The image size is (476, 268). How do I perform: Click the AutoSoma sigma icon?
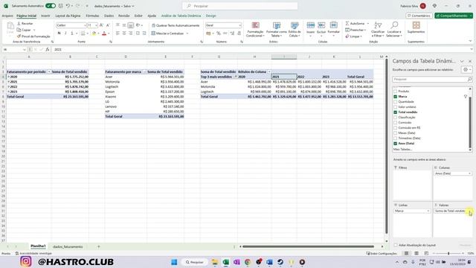[x=347, y=23]
